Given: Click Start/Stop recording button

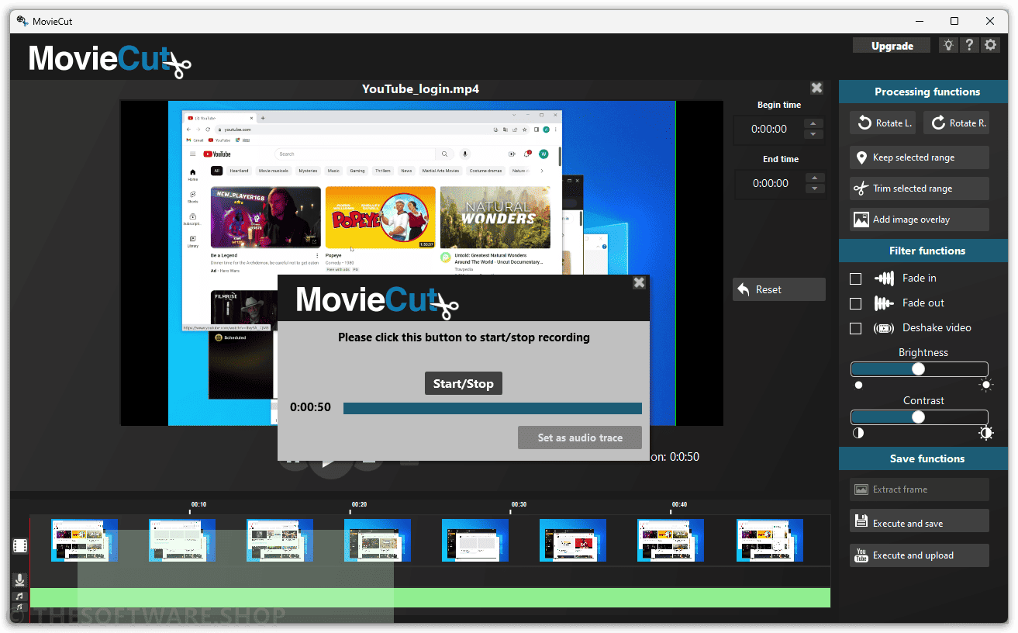Looking at the screenshot, I should point(464,383).
